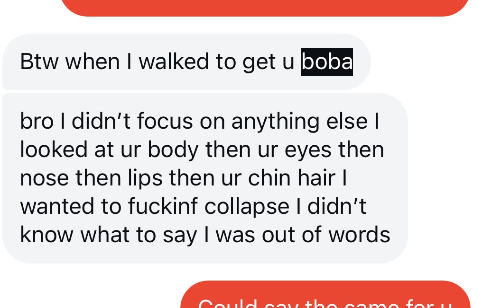Tap the word "bro" starting the long message
The height and width of the screenshot is (308, 482).
[x=37, y=122]
